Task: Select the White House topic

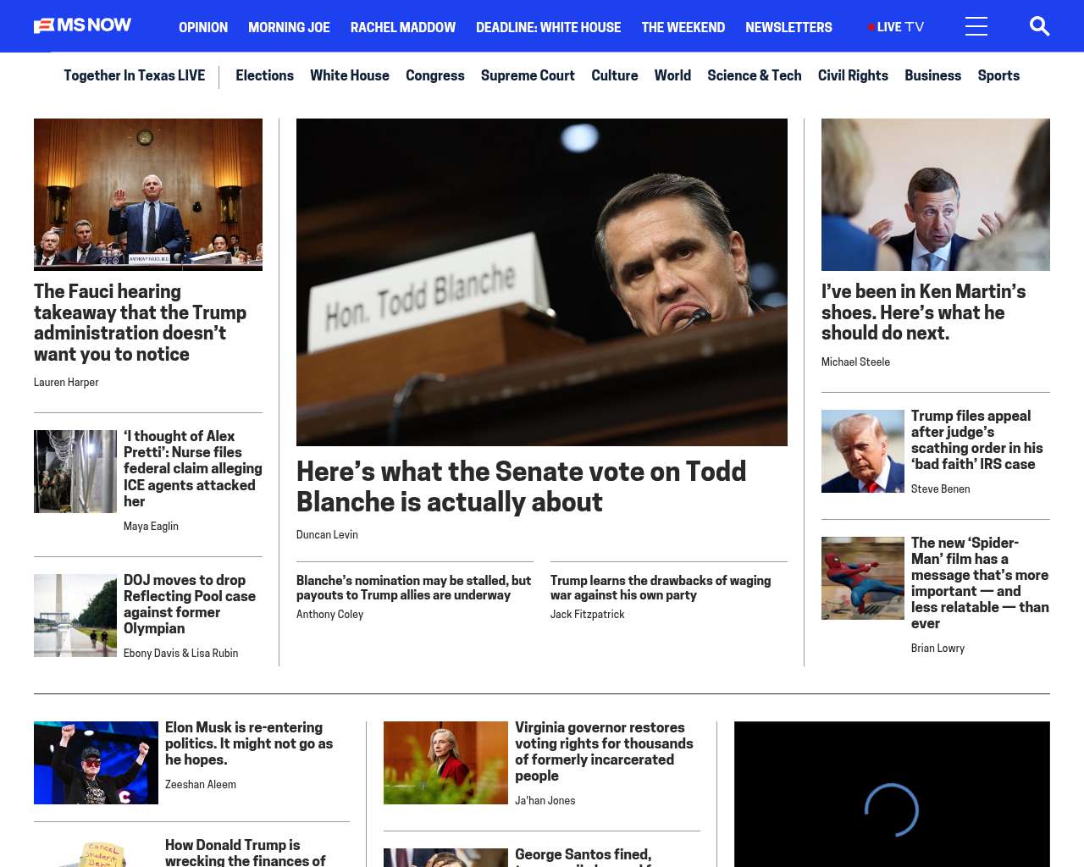Action: [350, 75]
